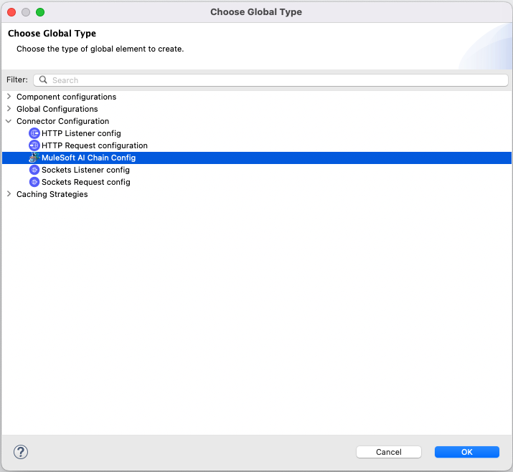Expand the Component configurations node

[9, 97]
